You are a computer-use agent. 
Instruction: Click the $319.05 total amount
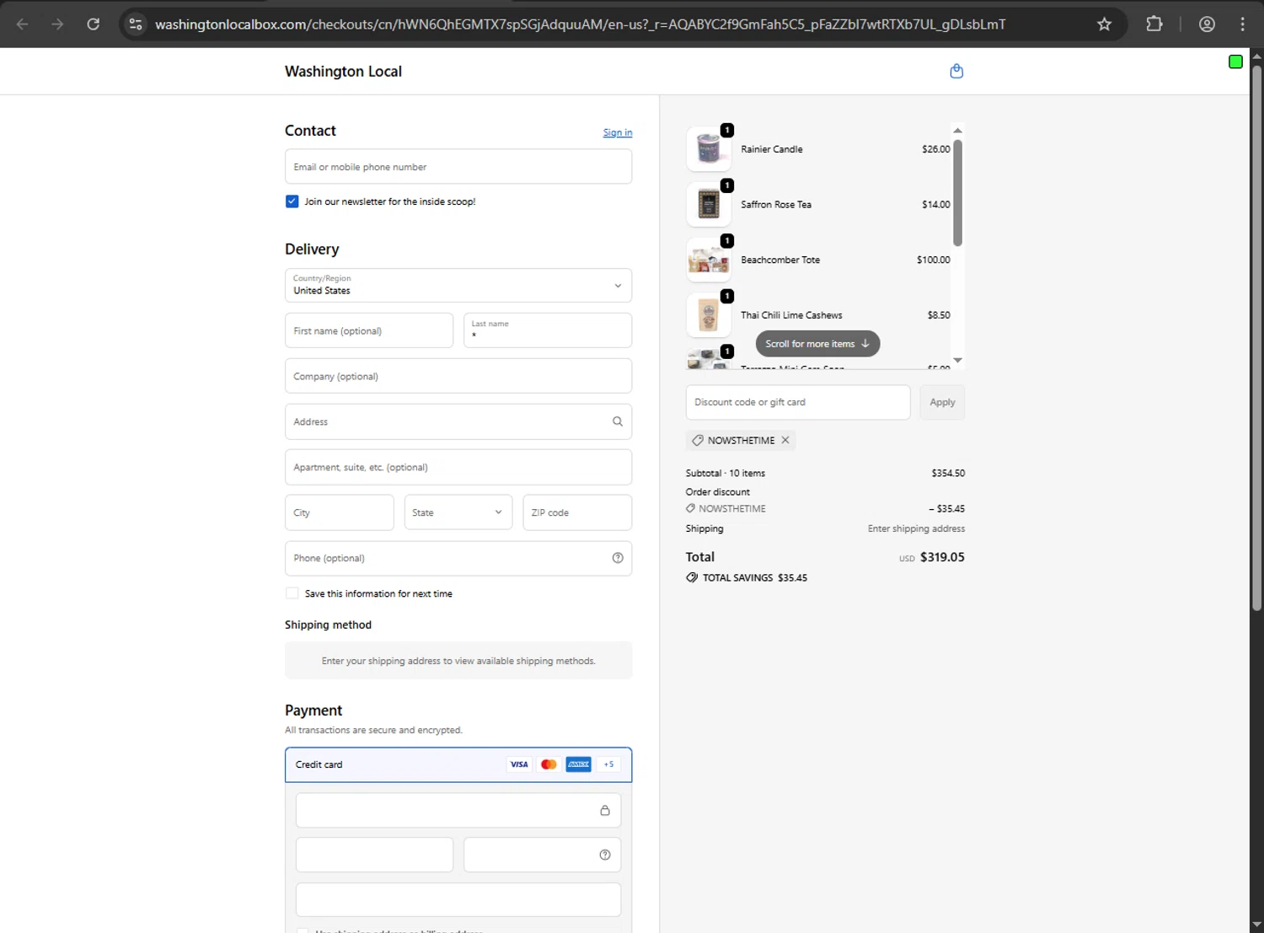click(x=942, y=557)
